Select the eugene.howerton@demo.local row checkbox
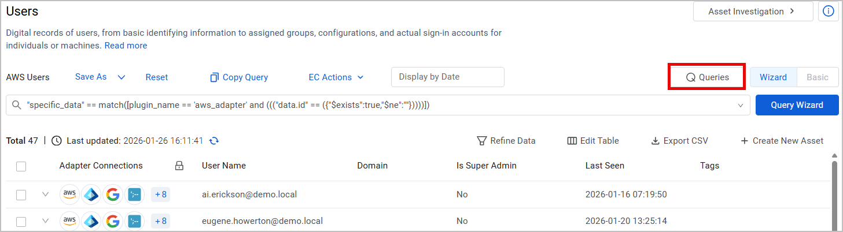The height and width of the screenshot is (232, 843). click(21, 221)
